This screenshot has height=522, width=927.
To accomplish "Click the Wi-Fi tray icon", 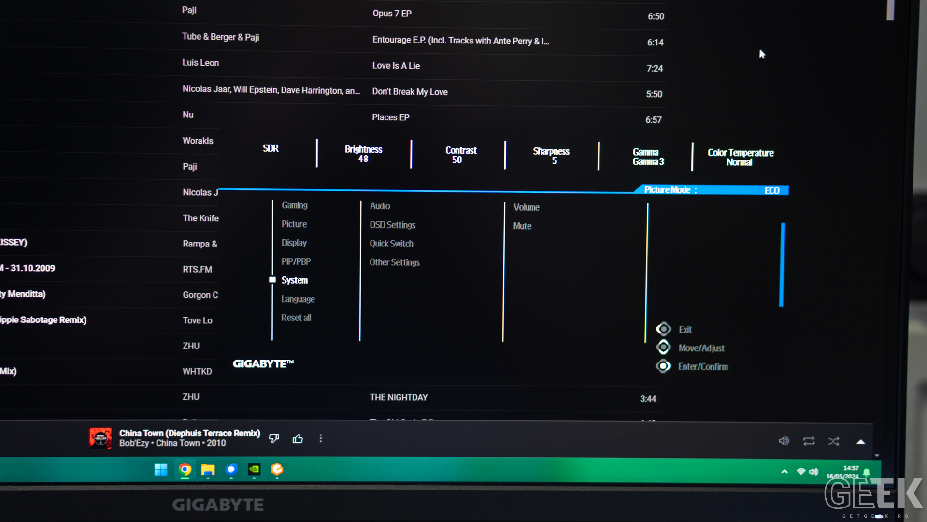I will tap(800, 472).
